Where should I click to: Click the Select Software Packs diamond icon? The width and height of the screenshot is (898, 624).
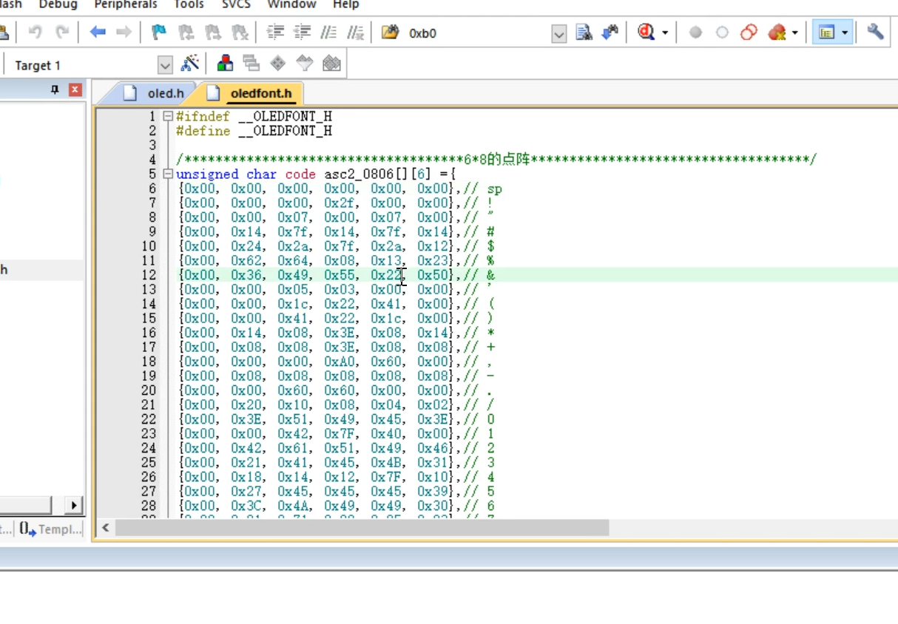[278, 64]
